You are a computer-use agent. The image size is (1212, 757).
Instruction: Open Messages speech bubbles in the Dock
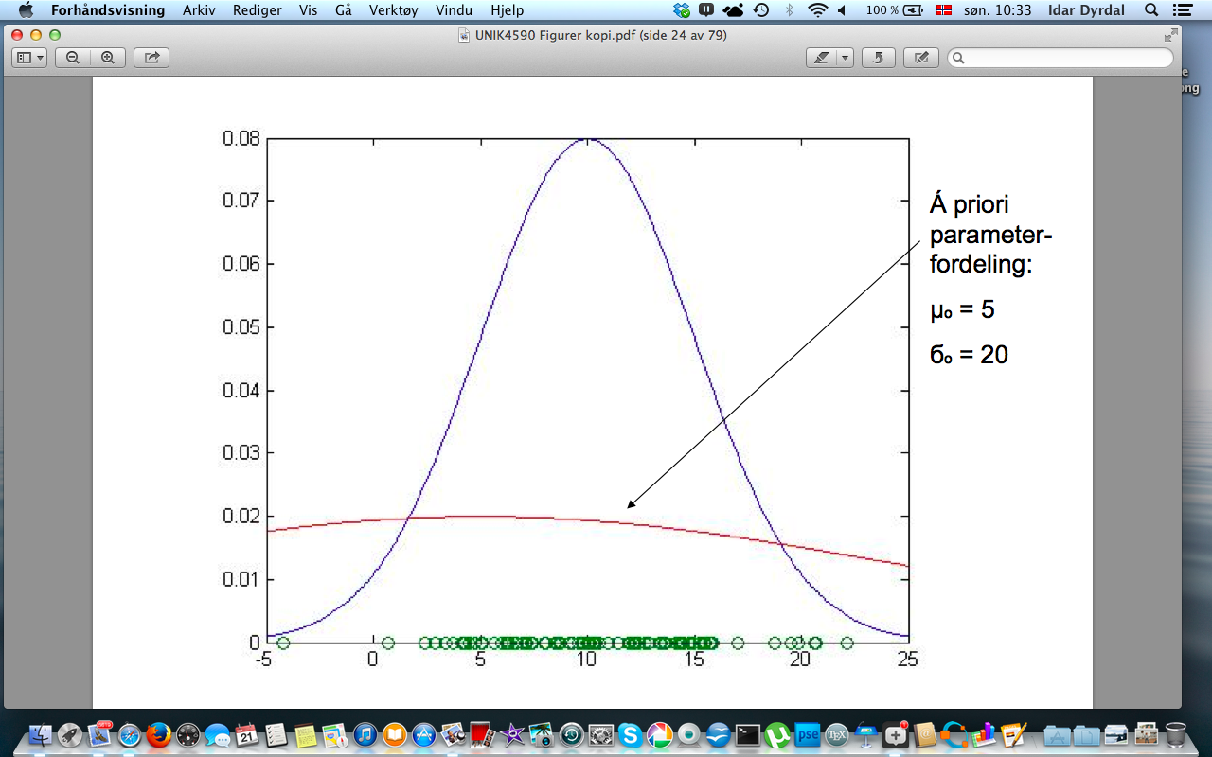tap(217, 734)
